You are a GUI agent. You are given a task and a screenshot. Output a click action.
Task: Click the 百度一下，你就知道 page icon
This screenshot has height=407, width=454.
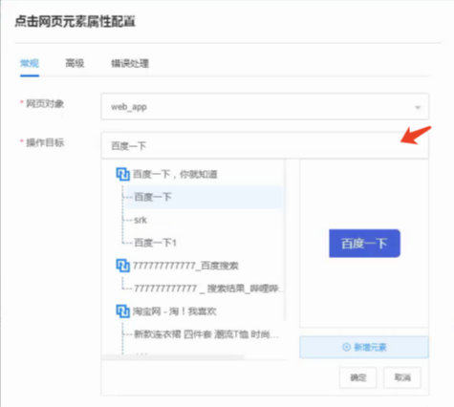[x=122, y=174]
